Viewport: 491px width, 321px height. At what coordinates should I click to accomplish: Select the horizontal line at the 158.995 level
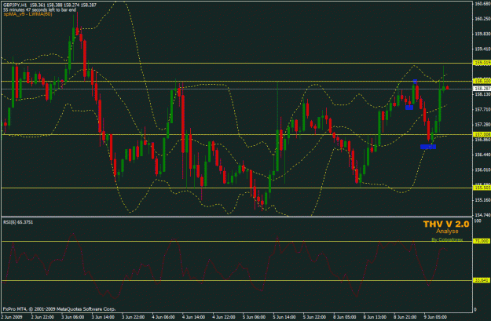[236, 64]
